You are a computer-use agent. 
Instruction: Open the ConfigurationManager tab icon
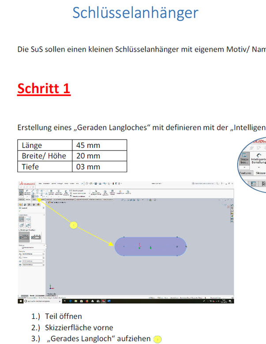pos(29,205)
